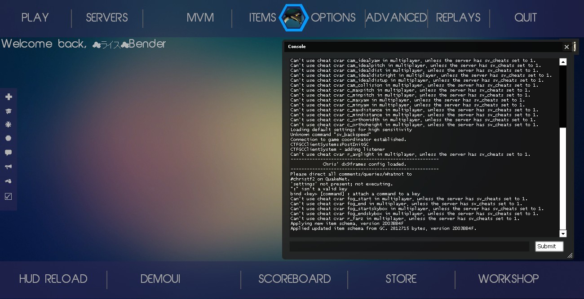
Task: Open the REPLAYS menu
Action: pyautogui.click(x=458, y=18)
